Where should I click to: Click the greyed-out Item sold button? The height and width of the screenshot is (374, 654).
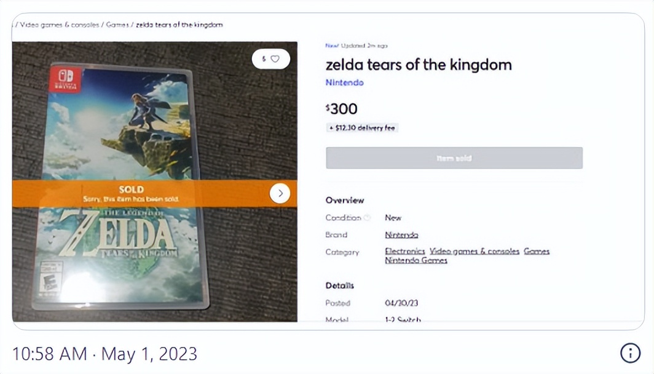click(x=454, y=157)
